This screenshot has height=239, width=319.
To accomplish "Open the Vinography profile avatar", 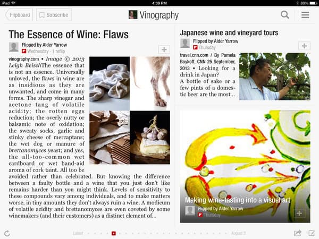I will click(x=133, y=15).
